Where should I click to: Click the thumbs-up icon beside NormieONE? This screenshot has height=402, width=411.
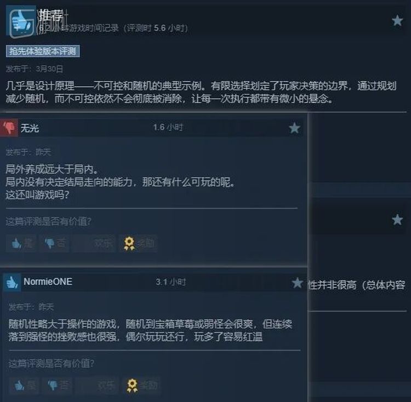12,282
